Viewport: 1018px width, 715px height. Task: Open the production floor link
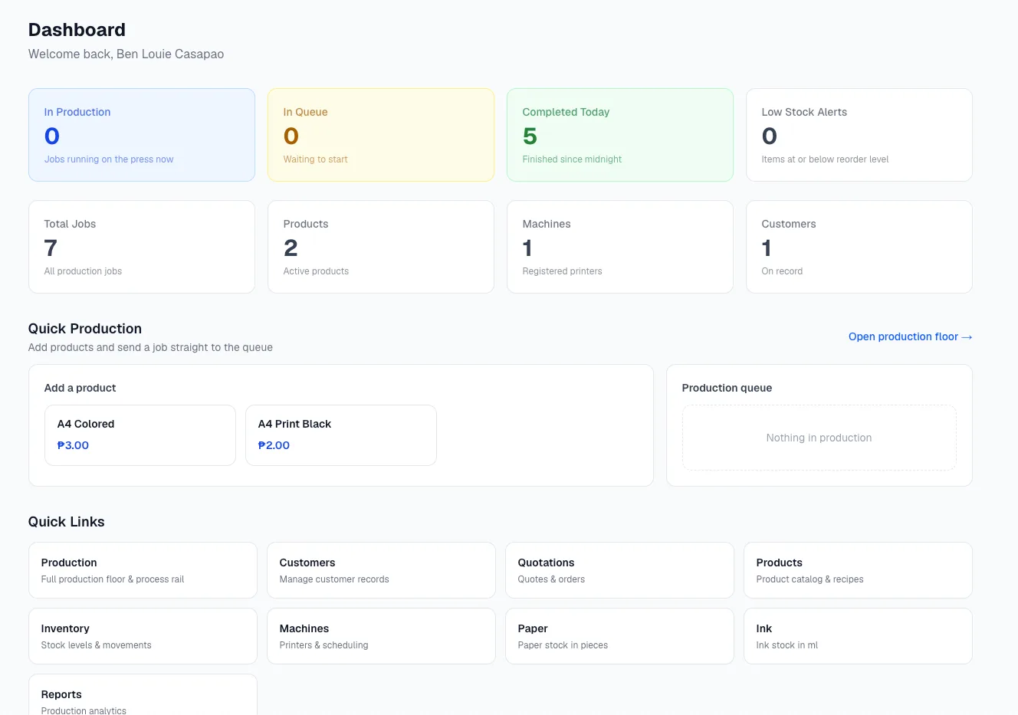910,336
